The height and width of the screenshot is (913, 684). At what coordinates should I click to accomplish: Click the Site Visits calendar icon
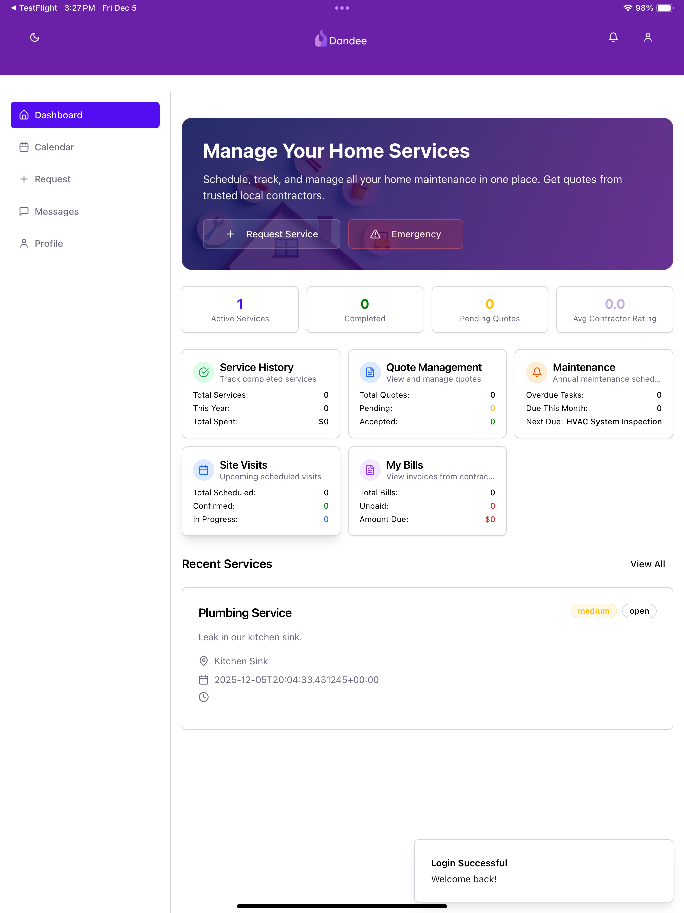(x=204, y=470)
